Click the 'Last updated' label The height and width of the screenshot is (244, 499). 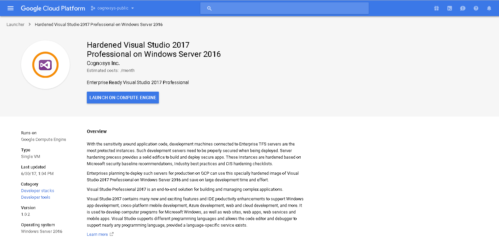pyautogui.click(x=33, y=167)
